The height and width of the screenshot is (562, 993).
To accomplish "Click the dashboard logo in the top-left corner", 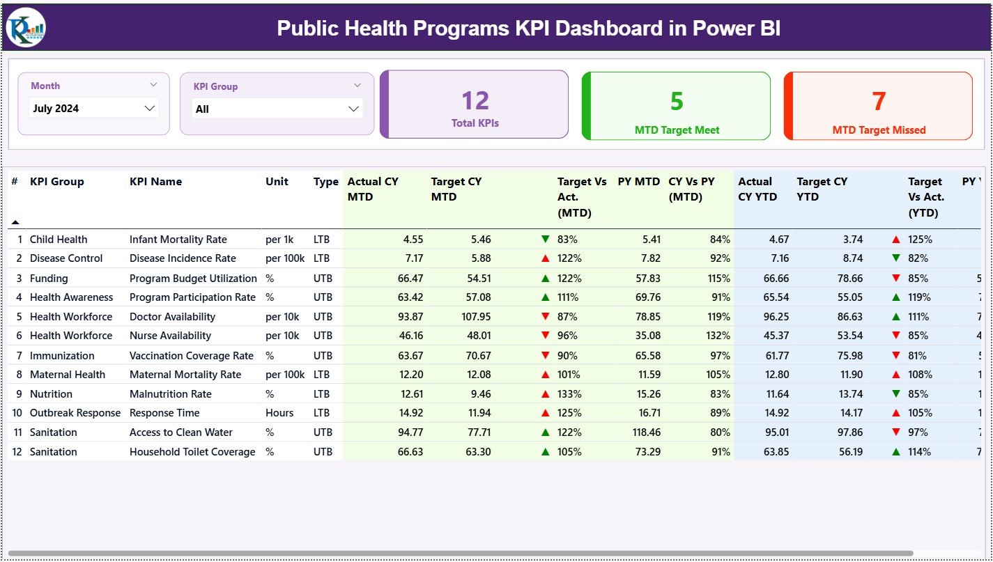I will coord(26,28).
